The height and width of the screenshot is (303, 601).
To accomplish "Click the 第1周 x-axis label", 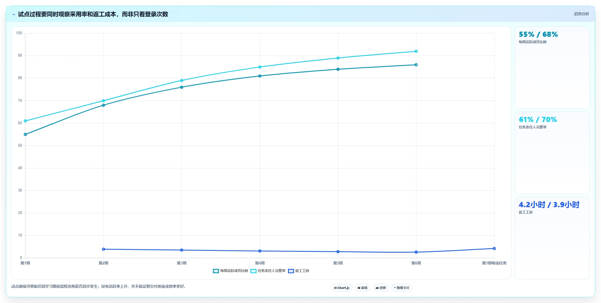I will (x=25, y=263).
